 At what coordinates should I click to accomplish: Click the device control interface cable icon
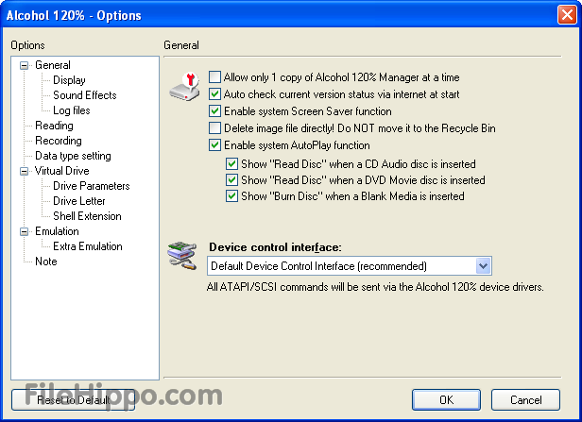(x=181, y=256)
